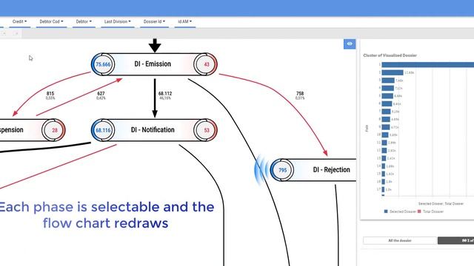
Task: Click the 68.116 blue counter on Notification
Action: click(103, 130)
